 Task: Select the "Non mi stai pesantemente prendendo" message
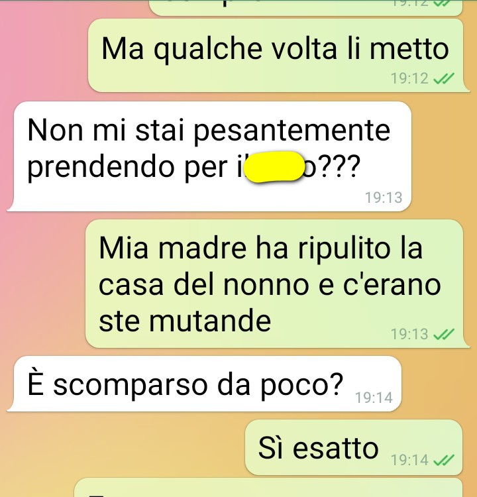(209, 156)
